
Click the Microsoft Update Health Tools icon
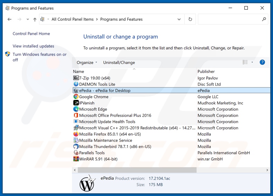[x=76, y=121]
